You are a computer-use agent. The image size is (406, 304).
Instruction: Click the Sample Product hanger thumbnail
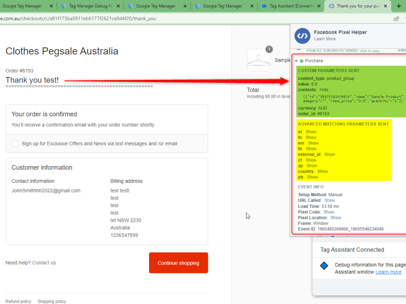click(x=258, y=60)
